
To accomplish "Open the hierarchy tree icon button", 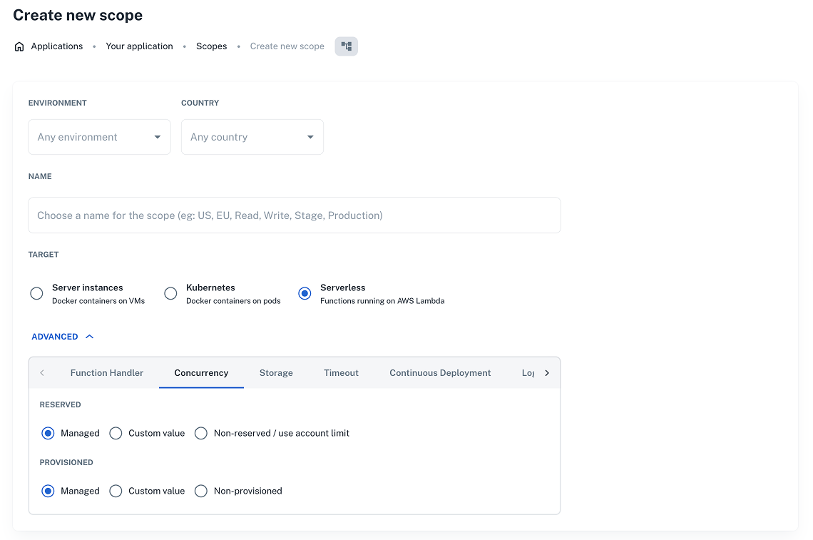I will (x=346, y=46).
